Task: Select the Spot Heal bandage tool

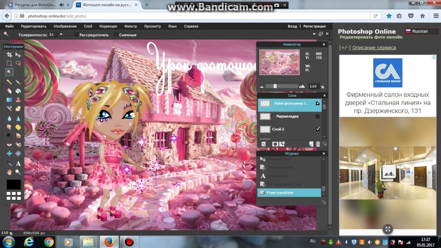Action: tap(18, 145)
